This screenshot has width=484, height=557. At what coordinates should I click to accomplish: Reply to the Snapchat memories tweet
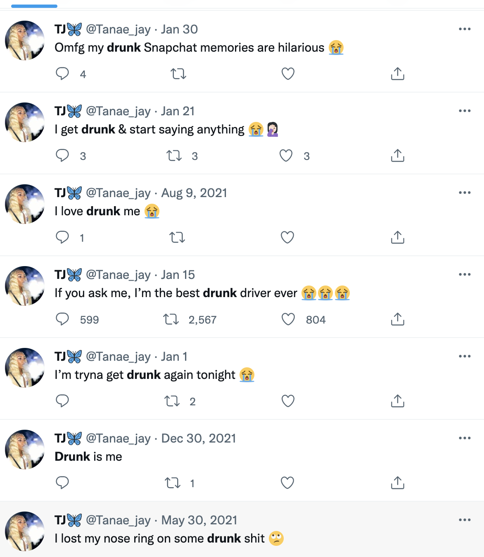click(x=62, y=74)
